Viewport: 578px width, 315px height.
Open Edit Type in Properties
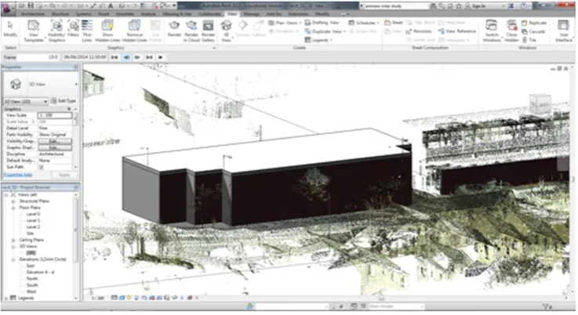tap(63, 101)
